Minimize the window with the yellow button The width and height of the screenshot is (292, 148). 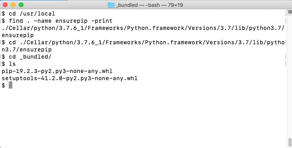[x=13, y=5]
